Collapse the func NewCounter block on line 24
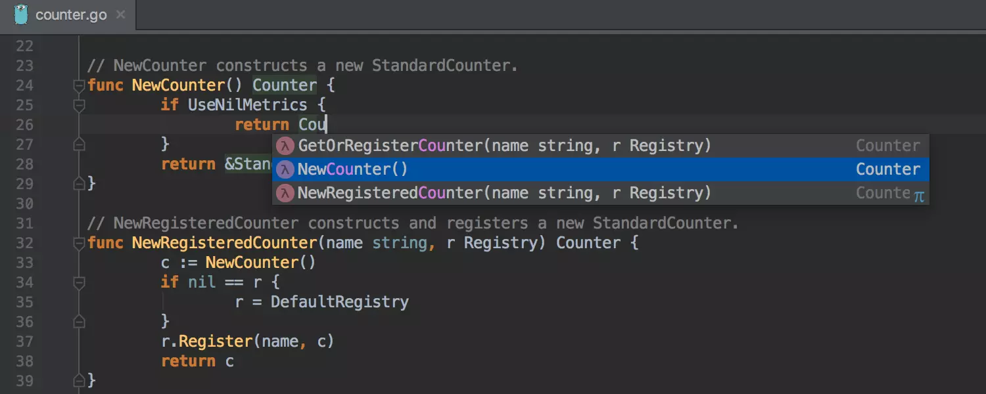Viewport: 986px width, 394px height. click(x=80, y=85)
